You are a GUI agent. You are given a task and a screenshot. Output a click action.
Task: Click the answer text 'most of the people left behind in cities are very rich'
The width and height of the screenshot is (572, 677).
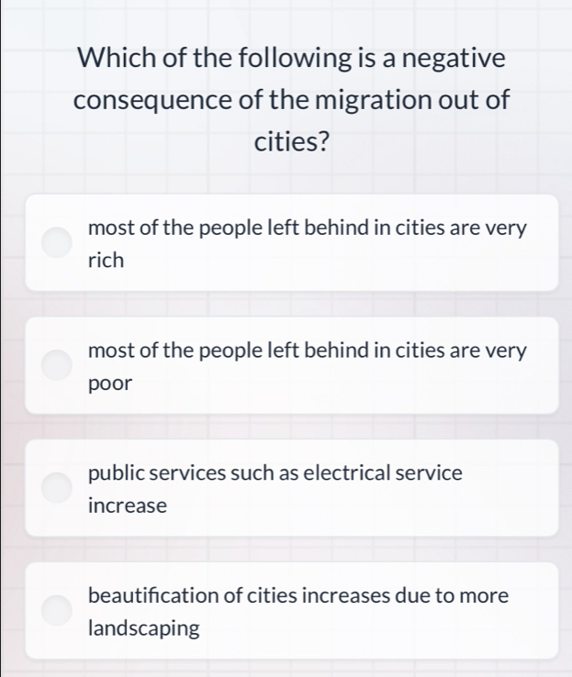pos(308,228)
